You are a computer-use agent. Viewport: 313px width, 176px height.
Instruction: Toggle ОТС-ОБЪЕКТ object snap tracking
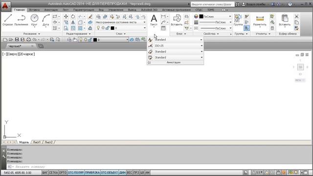click(x=109, y=173)
